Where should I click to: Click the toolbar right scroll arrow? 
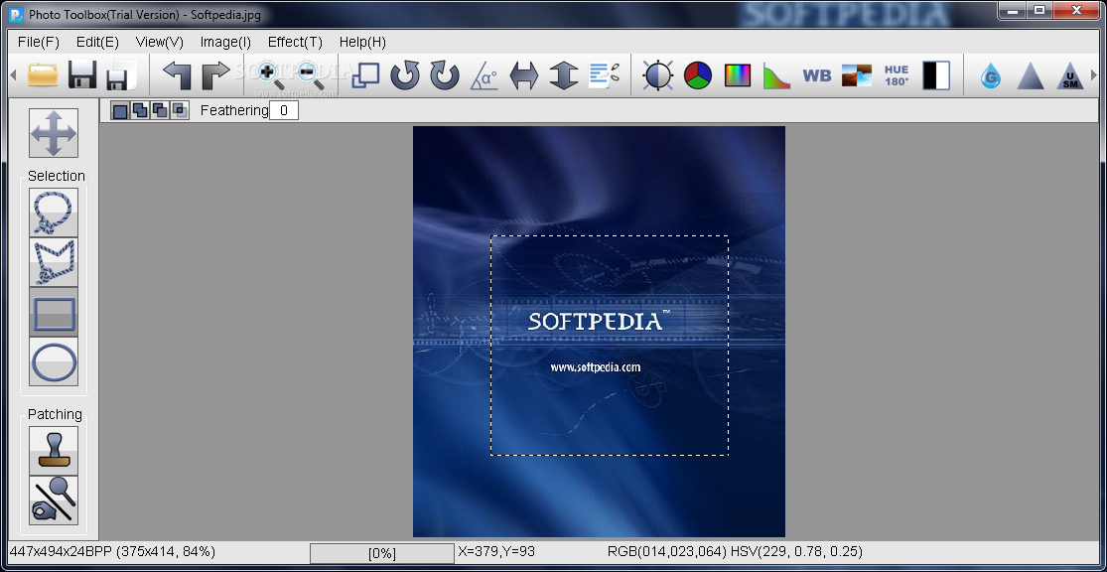pyautogui.click(x=1094, y=74)
